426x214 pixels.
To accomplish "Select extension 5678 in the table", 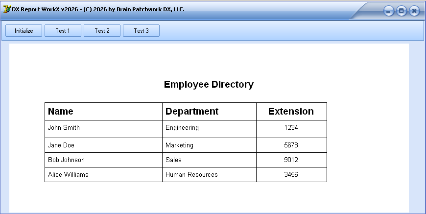I will [x=291, y=145].
